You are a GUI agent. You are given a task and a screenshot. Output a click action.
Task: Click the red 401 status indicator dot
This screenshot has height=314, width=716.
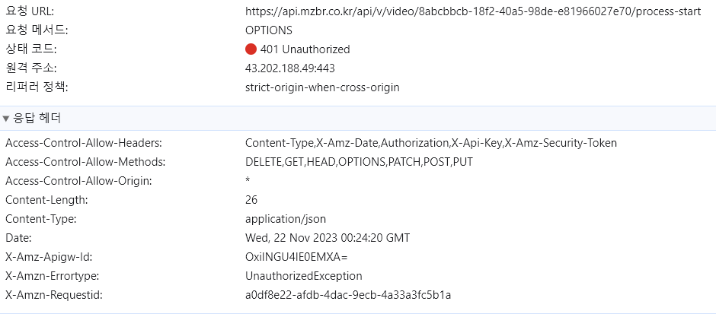(251, 49)
